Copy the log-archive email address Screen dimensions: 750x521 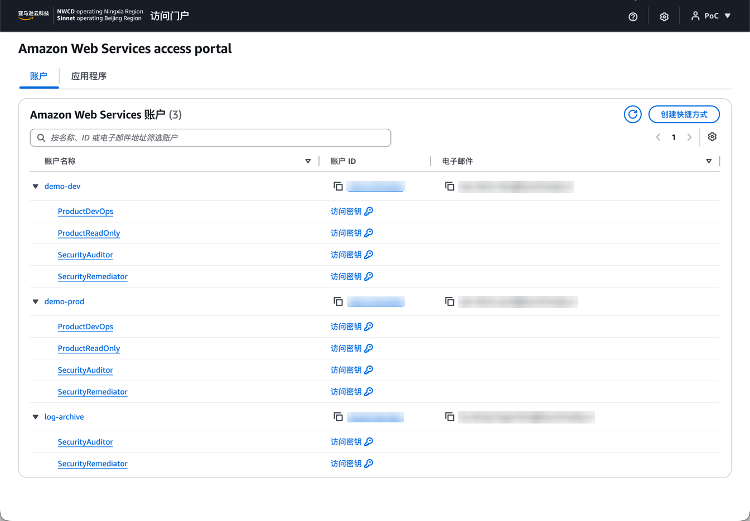(449, 417)
